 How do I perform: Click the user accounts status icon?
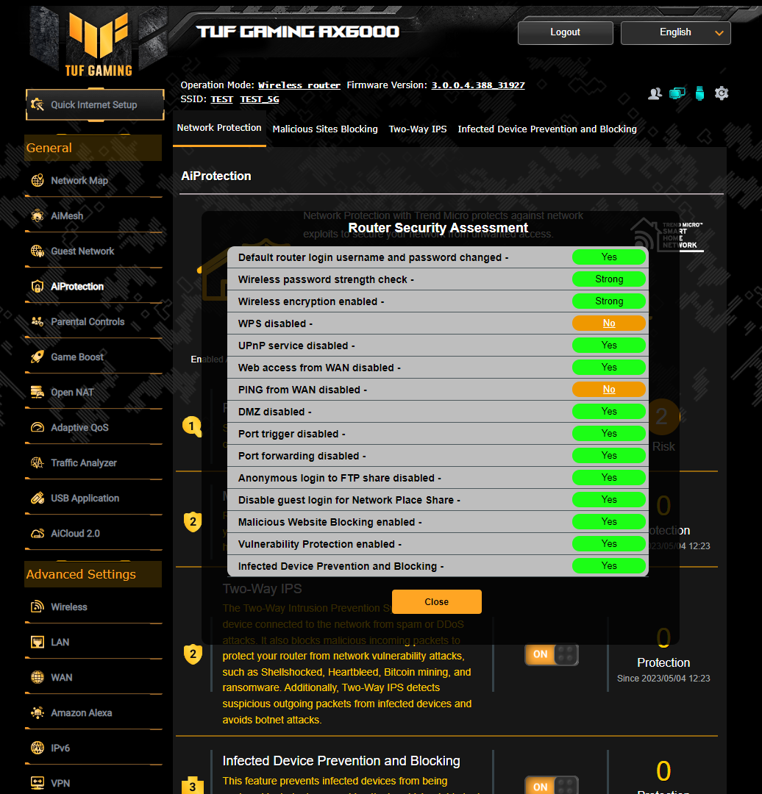pos(655,93)
